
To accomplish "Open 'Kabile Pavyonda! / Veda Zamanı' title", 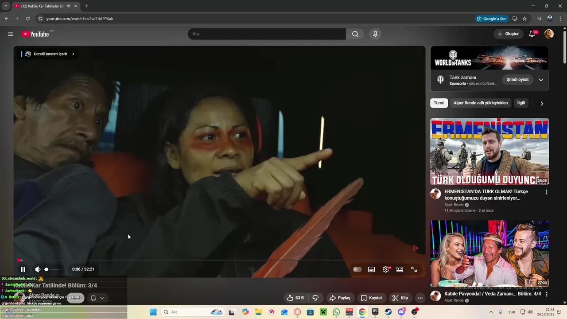I will [x=493, y=294].
